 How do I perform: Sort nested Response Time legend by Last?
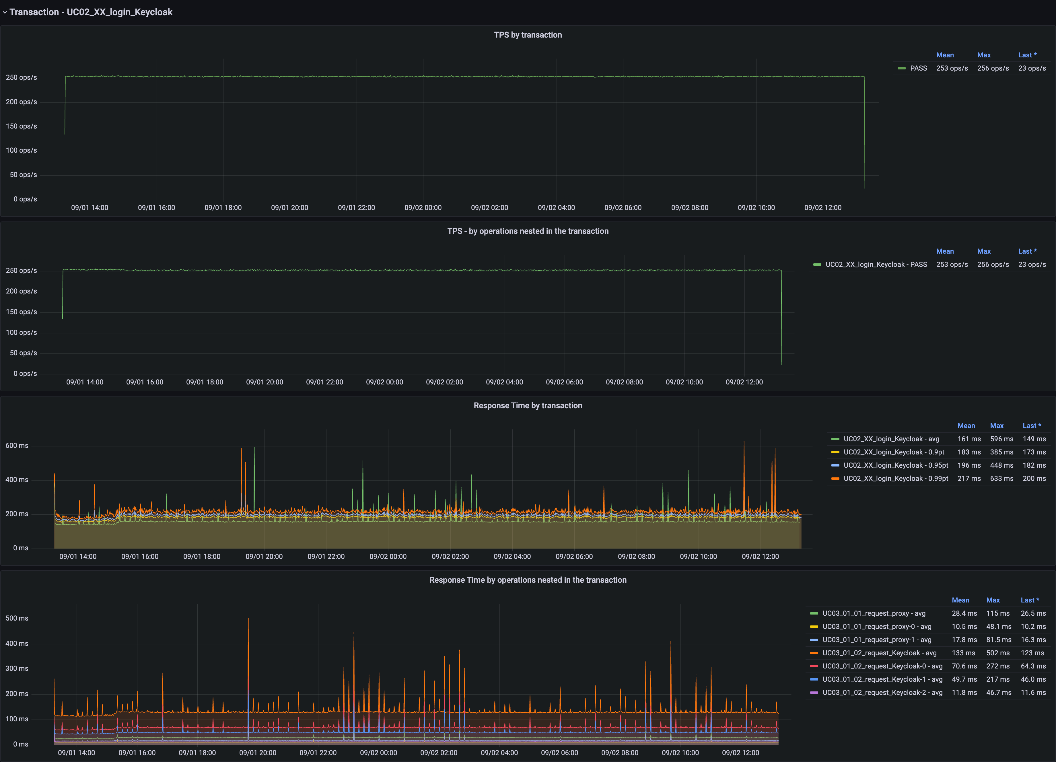point(1030,600)
